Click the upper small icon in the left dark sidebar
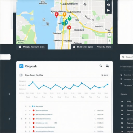 tap(9, 94)
